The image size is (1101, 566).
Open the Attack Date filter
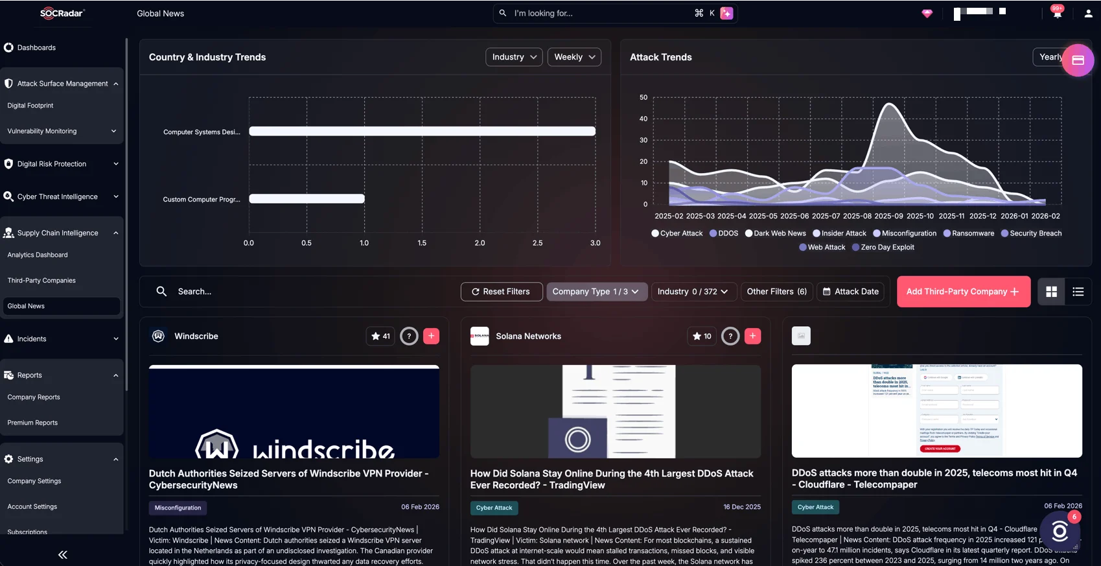851,292
